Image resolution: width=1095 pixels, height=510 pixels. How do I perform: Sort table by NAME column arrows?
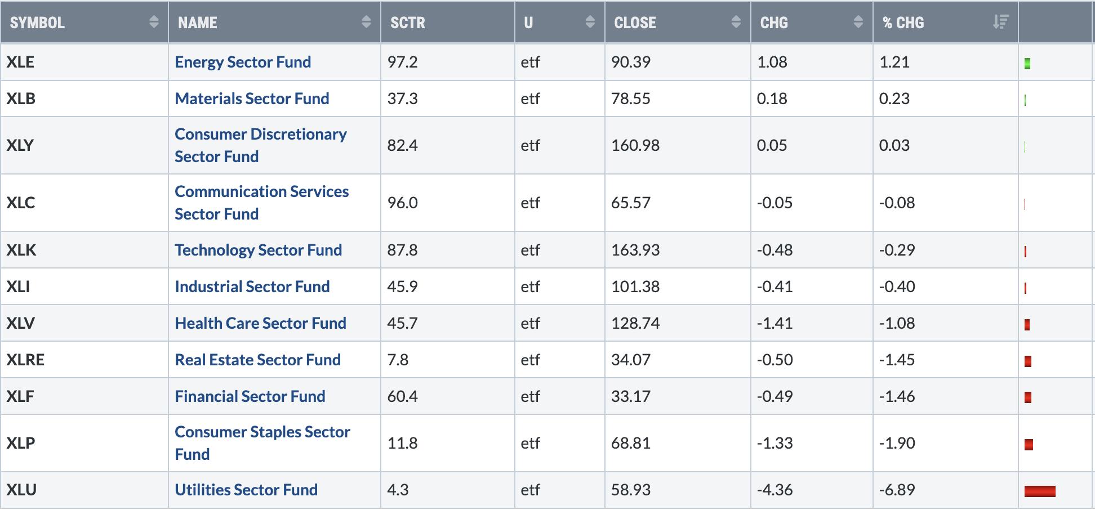click(x=366, y=23)
